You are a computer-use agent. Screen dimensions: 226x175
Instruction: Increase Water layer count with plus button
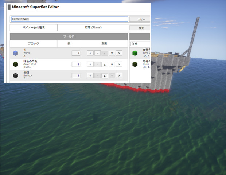coord(90,53)
